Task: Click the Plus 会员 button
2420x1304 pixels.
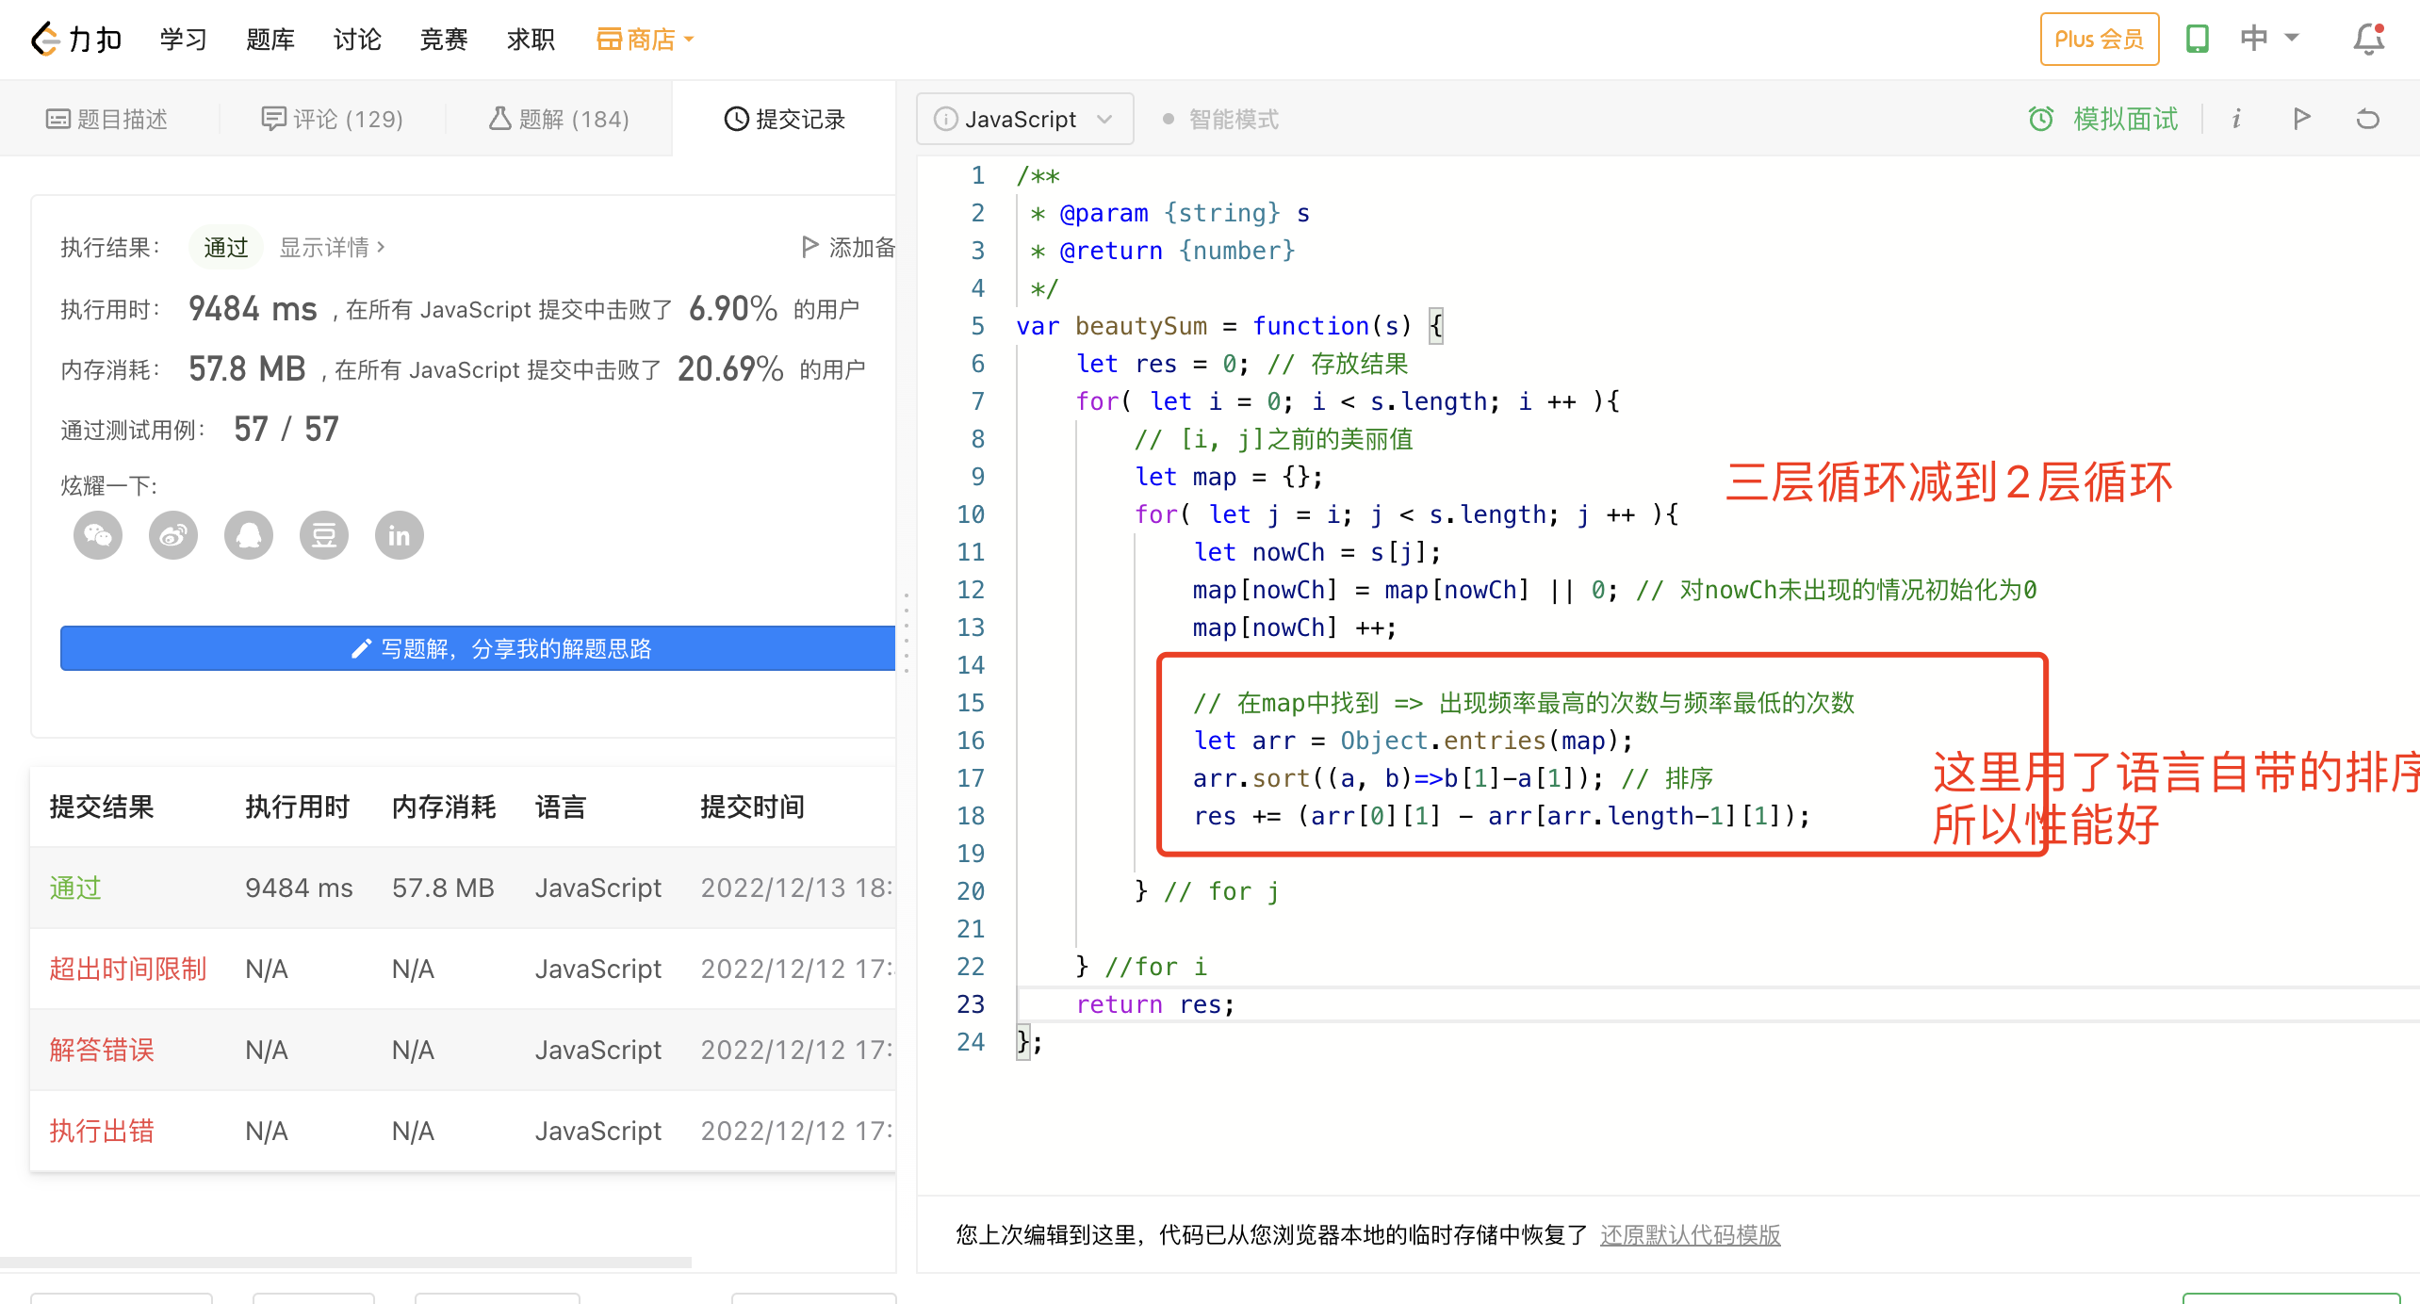Action: 2099,39
